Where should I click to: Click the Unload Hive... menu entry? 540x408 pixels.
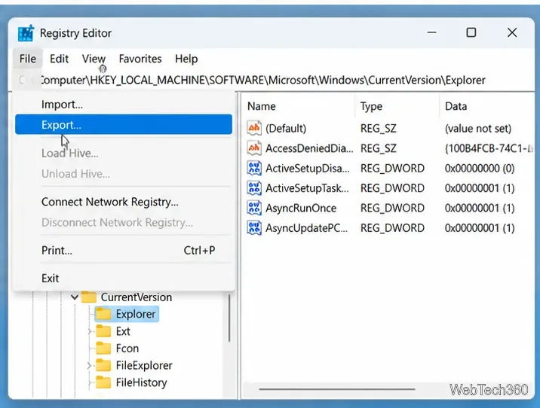[124, 174]
